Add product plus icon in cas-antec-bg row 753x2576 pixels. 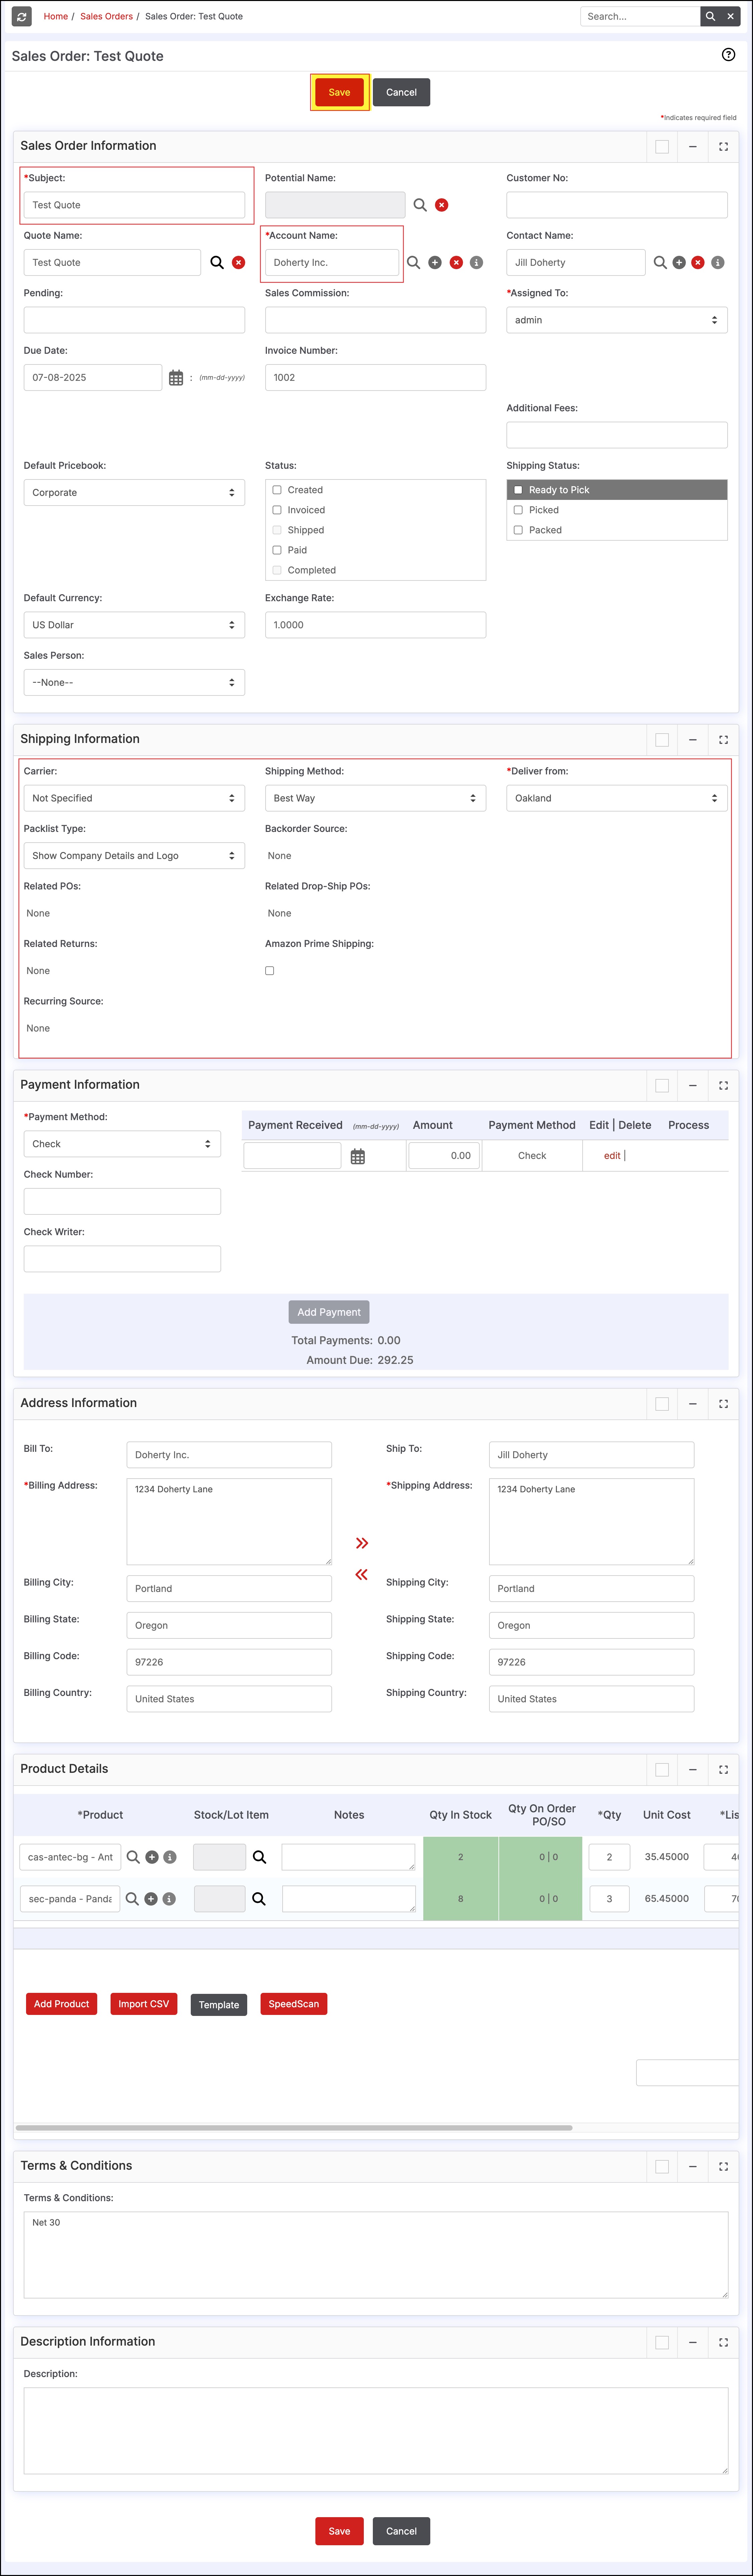click(x=152, y=1857)
